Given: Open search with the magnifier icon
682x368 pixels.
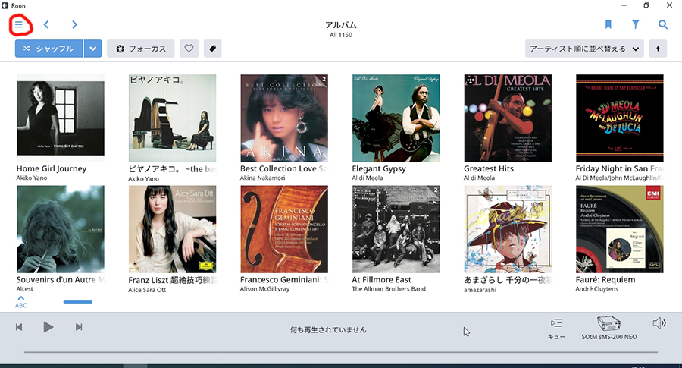Looking at the screenshot, I should click(663, 24).
